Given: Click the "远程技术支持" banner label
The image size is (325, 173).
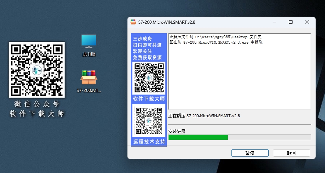Looking at the screenshot, I should pyautogui.click(x=149, y=142).
